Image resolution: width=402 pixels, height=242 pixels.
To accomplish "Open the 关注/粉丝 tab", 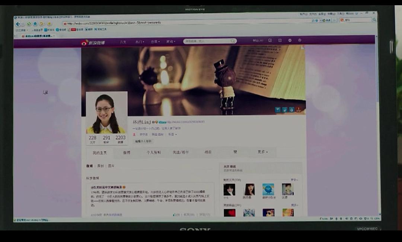I will tap(181, 152).
